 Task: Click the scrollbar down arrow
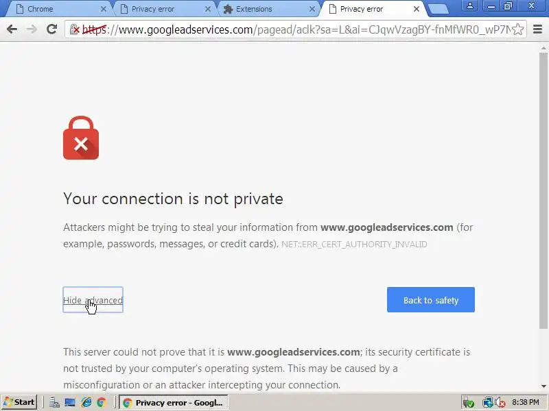(544, 386)
